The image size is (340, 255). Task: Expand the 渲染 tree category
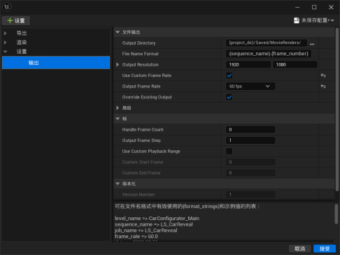pos(6,43)
